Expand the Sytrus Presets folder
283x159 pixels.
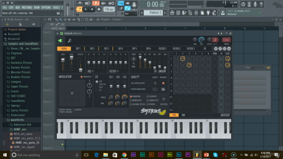19,110
